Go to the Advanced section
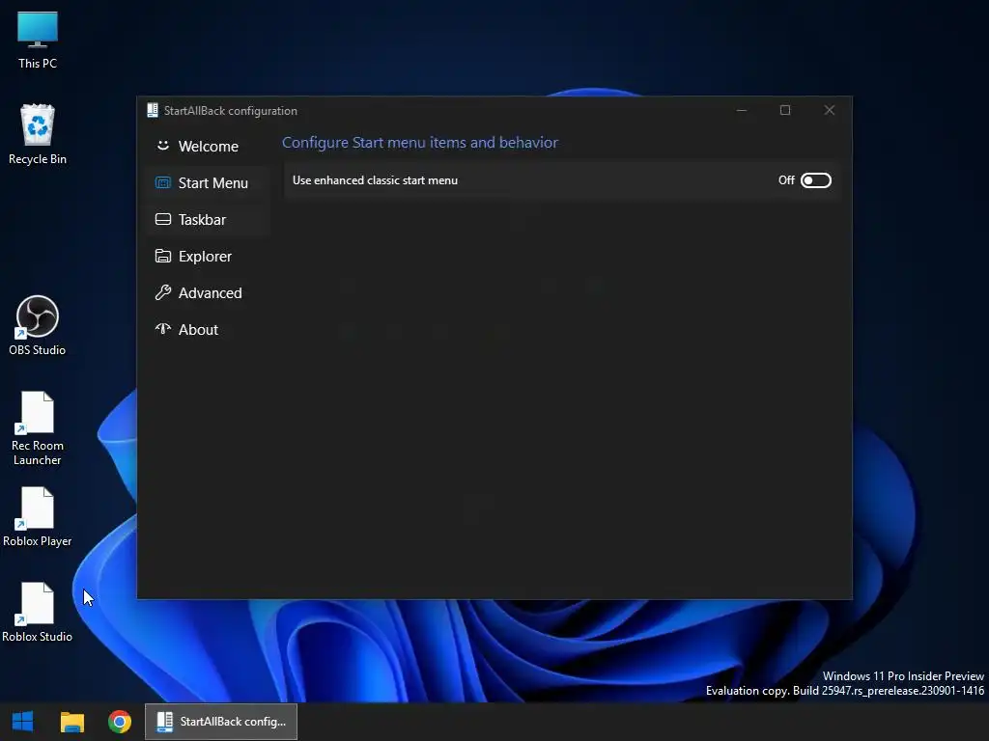The height and width of the screenshot is (741, 989). 208,293
